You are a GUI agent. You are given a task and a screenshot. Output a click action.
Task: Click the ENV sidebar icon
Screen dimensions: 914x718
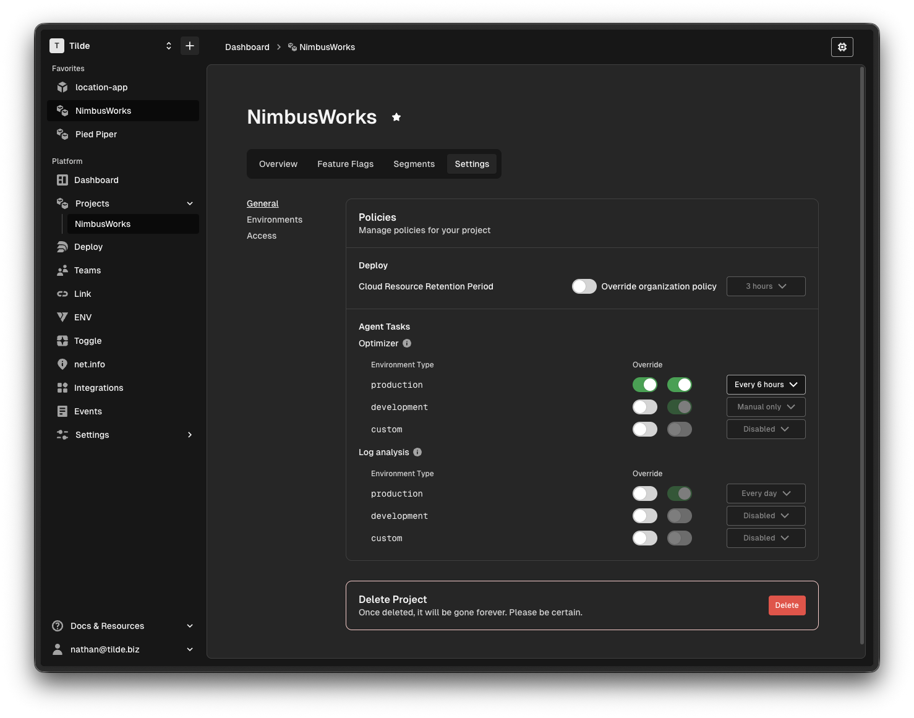pyautogui.click(x=62, y=317)
